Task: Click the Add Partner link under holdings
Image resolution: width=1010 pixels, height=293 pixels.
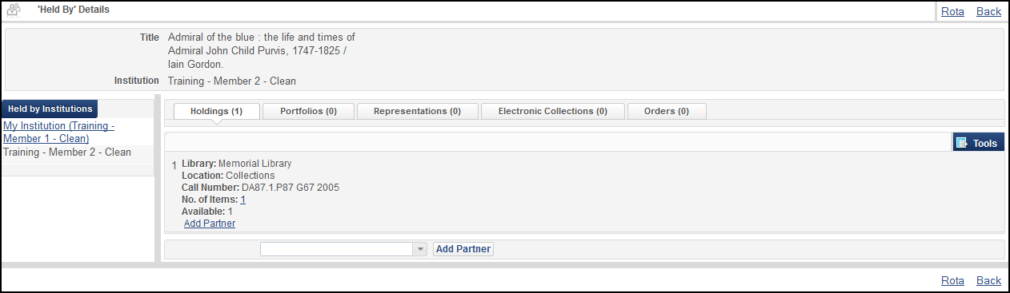Action: point(210,224)
